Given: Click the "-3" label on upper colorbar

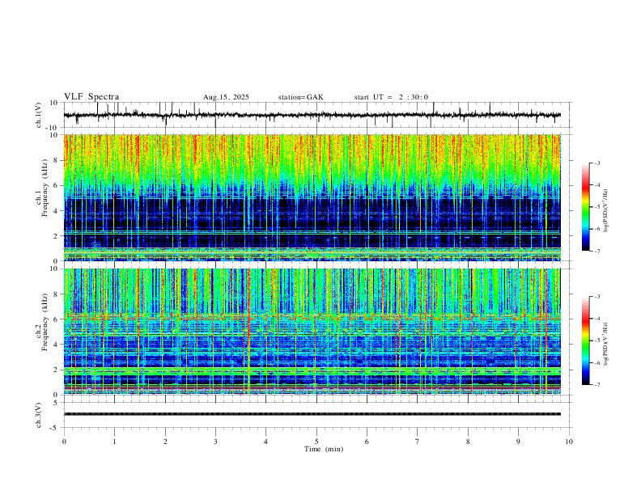Looking at the screenshot, I should [x=597, y=163].
